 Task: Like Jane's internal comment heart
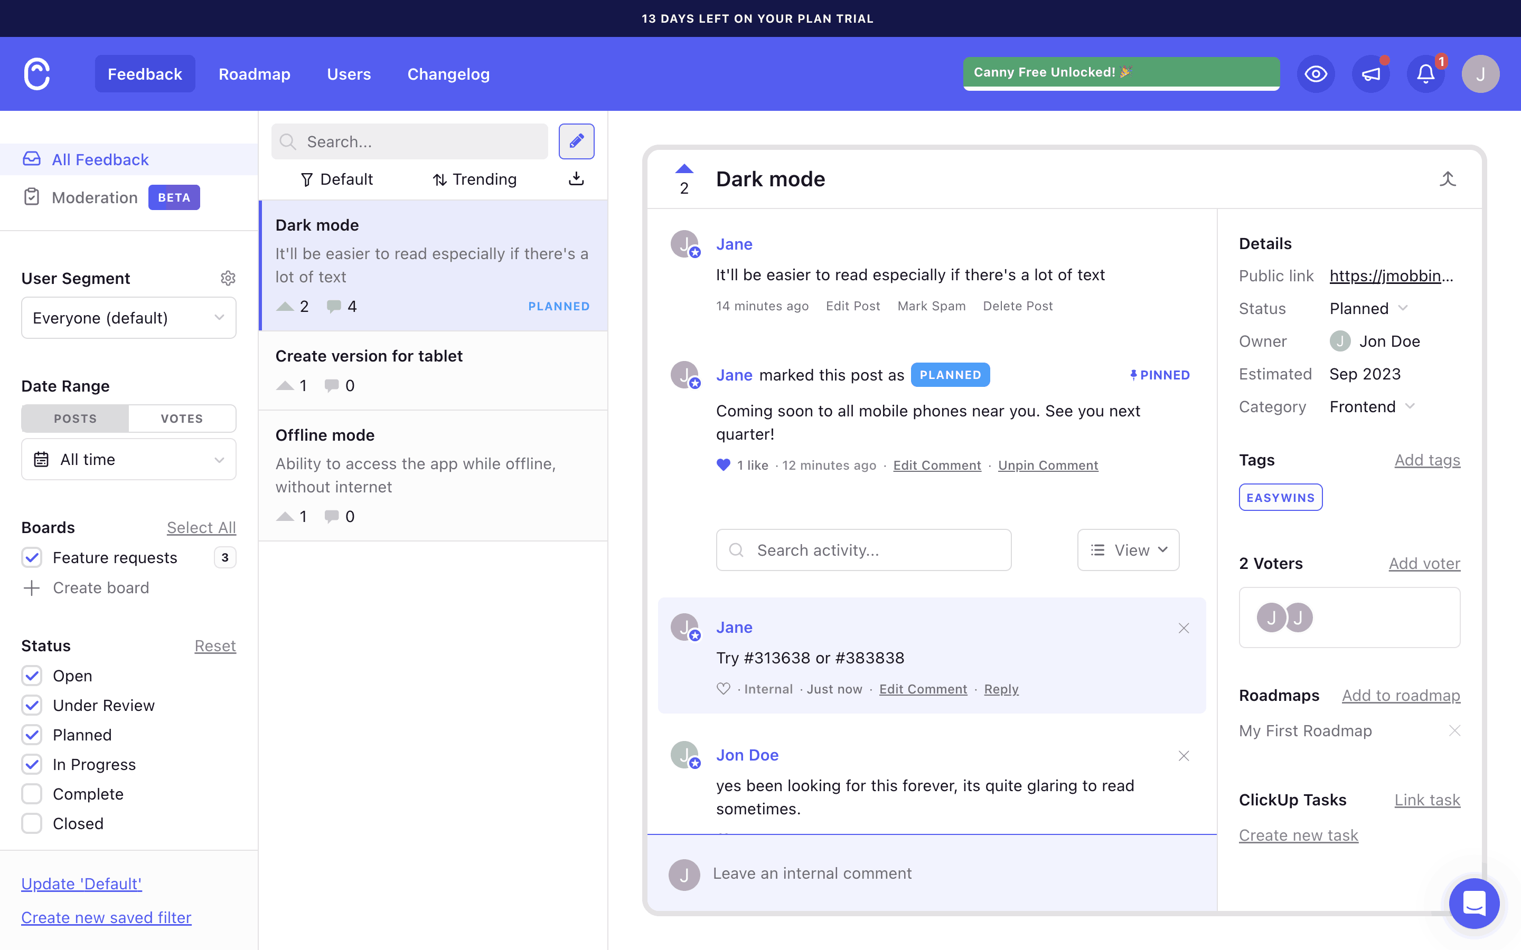click(x=723, y=689)
